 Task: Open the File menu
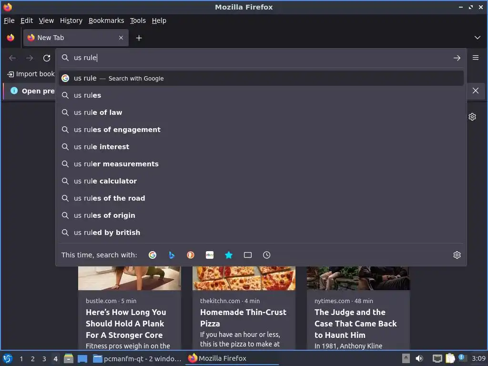coord(9,20)
